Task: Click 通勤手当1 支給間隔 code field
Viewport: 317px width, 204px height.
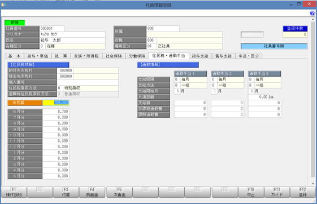Action: [177, 79]
